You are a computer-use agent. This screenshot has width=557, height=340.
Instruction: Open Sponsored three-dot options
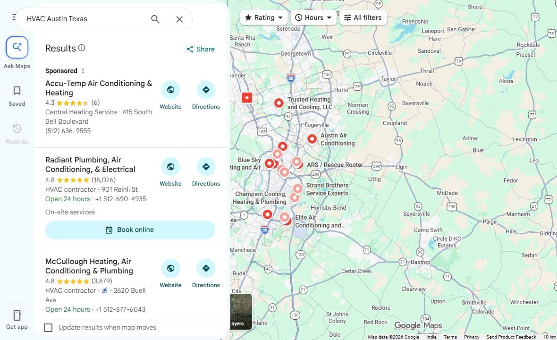pos(83,71)
